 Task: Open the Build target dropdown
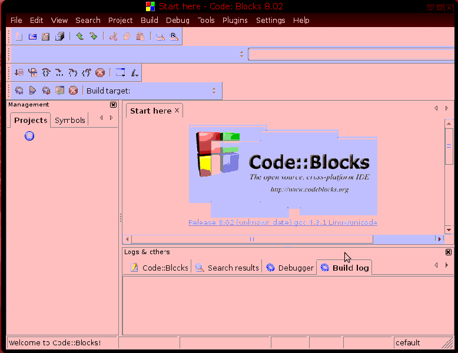coord(214,91)
